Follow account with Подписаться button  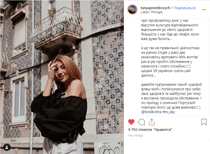coord(184,8)
